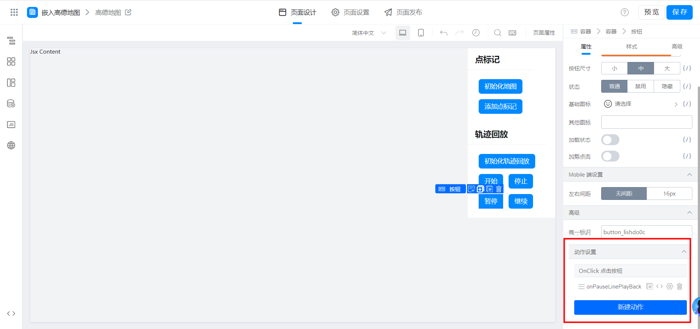Click the 添加点标记 button

click(x=500, y=107)
